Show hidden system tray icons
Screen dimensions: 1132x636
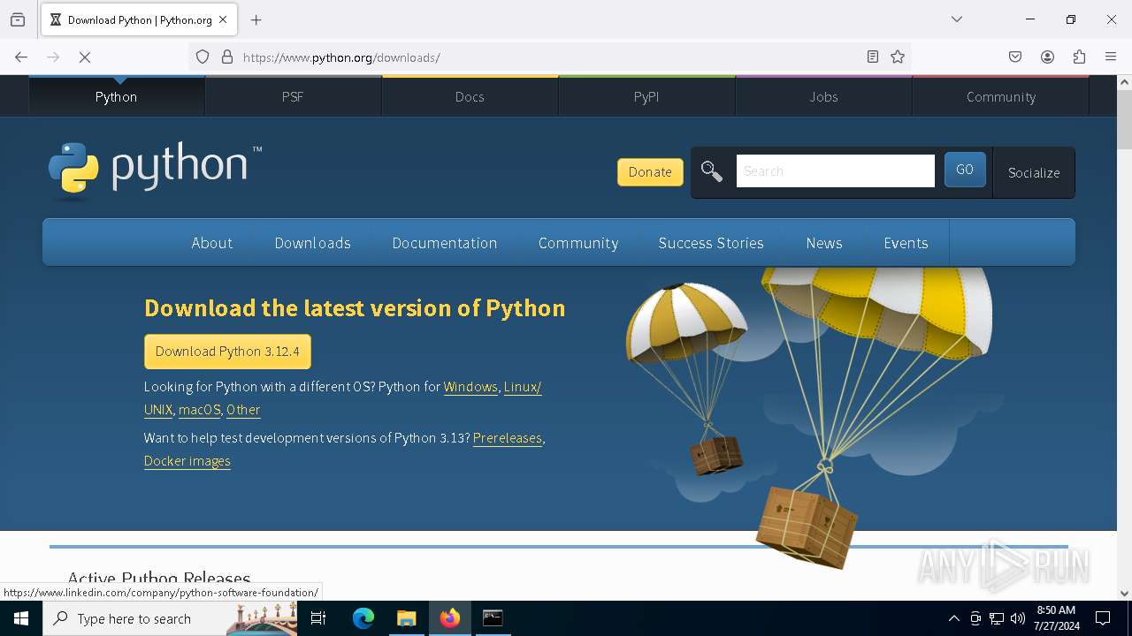point(953,618)
